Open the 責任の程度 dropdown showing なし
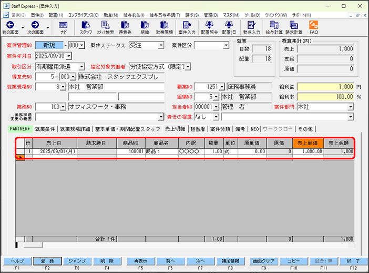The width and height of the screenshot is (369, 273). [216, 117]
